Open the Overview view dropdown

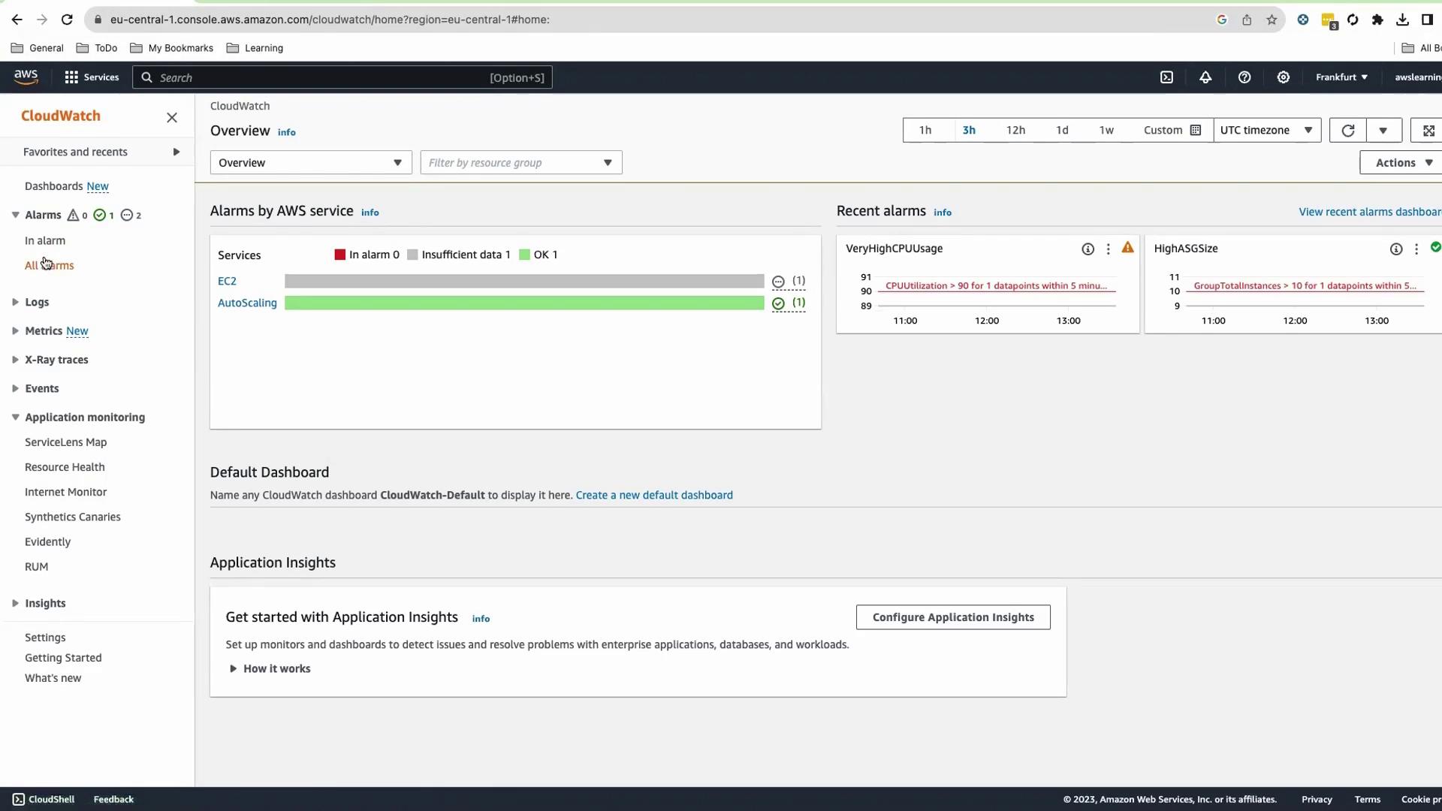311,162
